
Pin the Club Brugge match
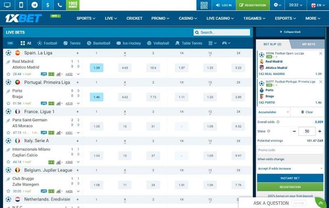click(8, 179)
